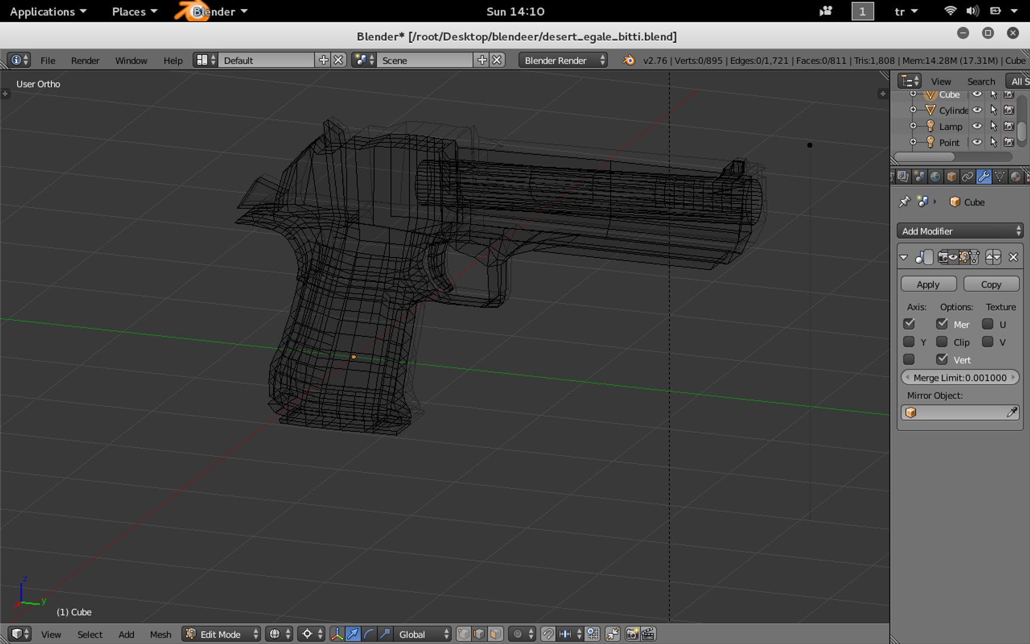Click the OpenGL render animation clapper icon

(648, 634)
